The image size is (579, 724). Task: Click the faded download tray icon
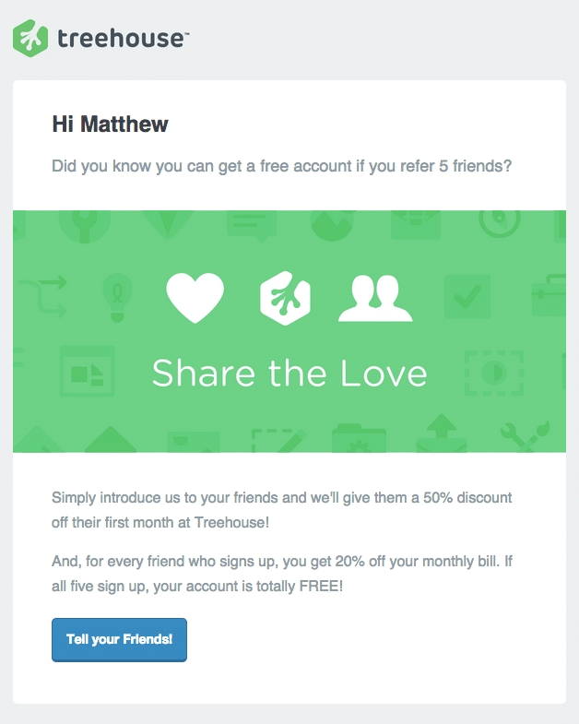coord(442,433)
